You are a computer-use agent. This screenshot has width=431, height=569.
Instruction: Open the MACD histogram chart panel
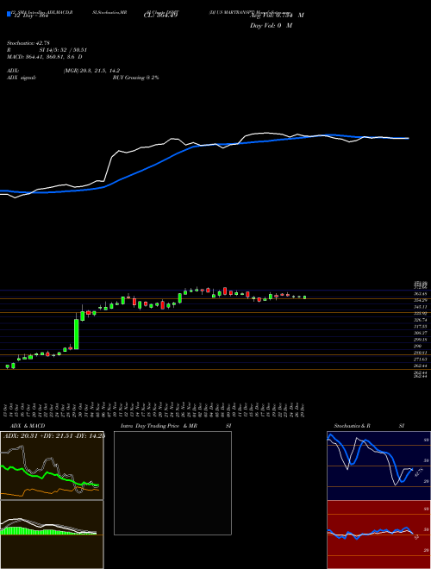(x=52, y=535)
